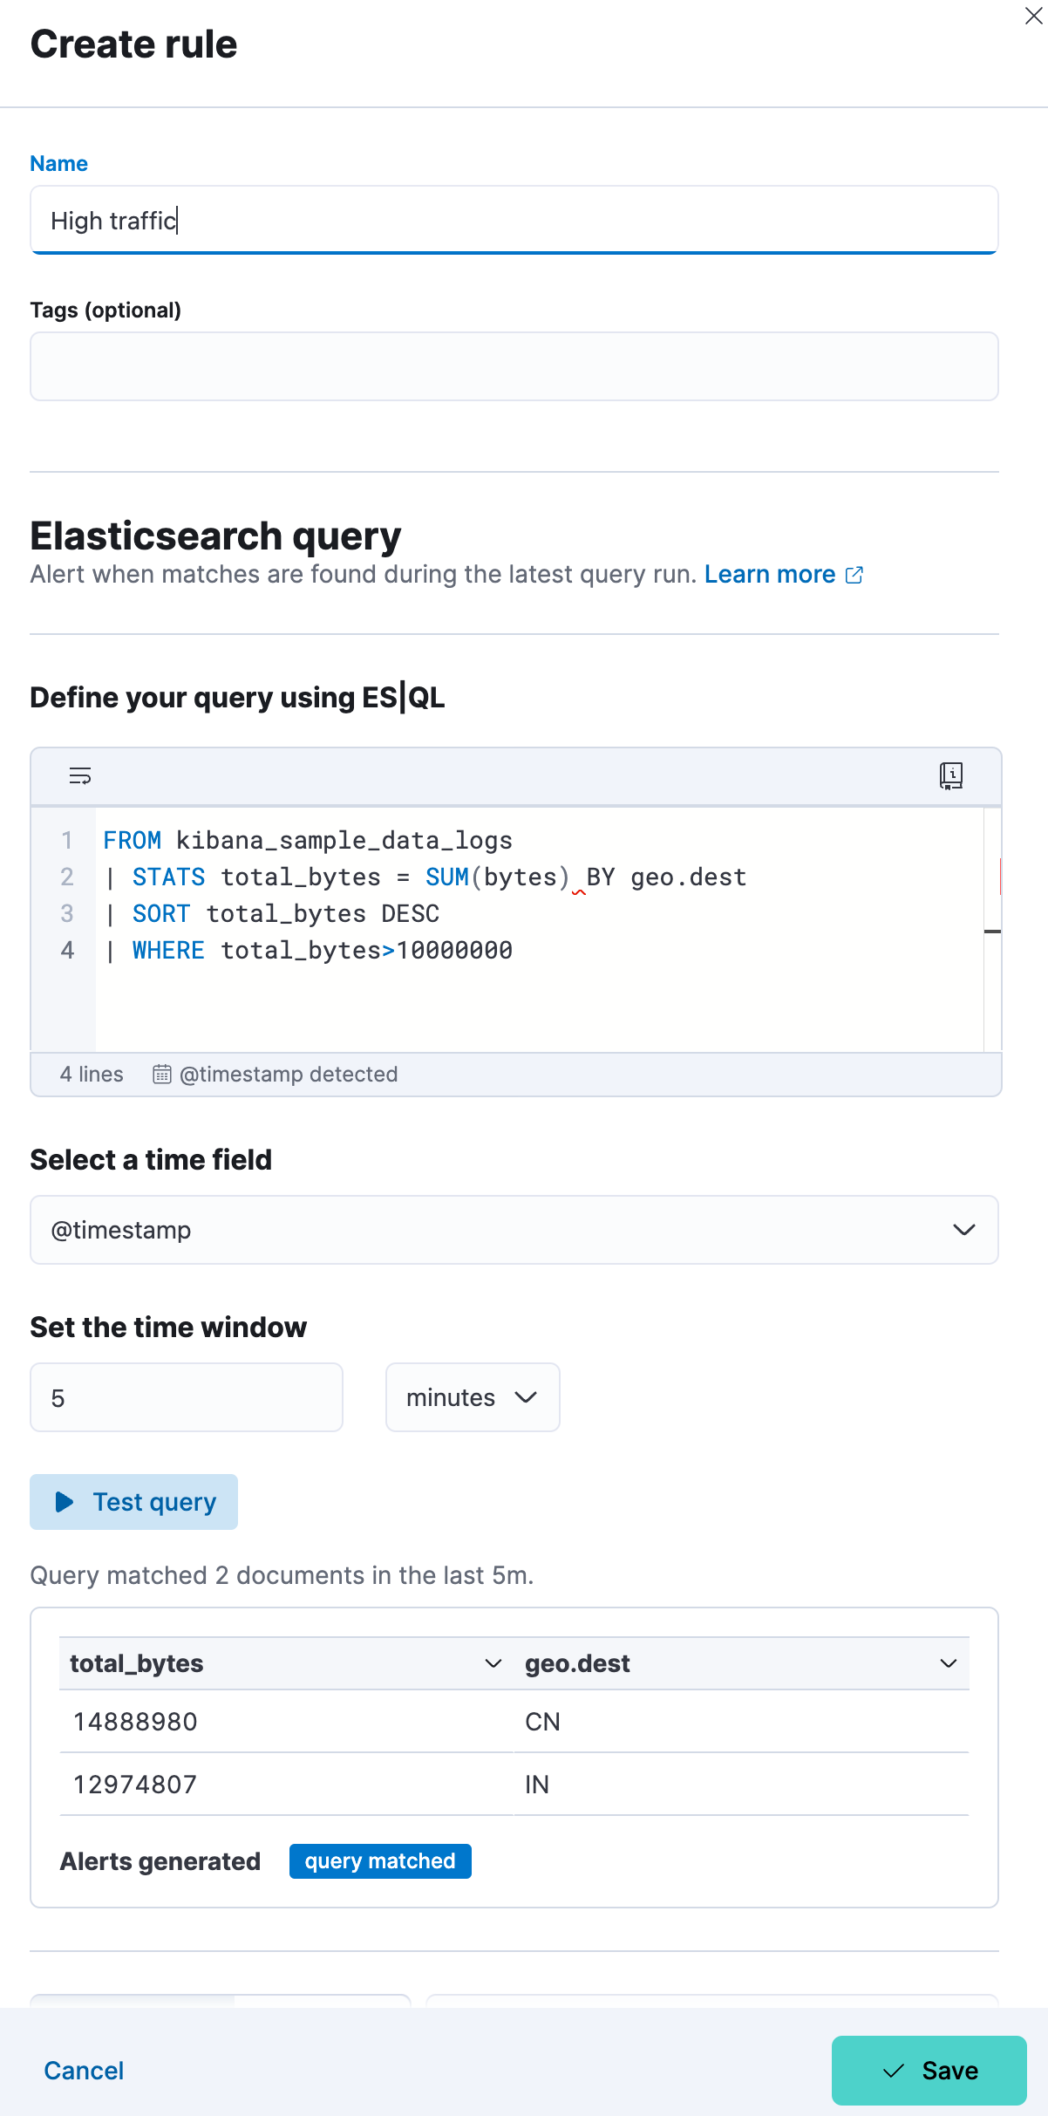The height and width of the screenshot is (2116, 1048).
Task: Close the Create rule flyout
Action: point(1034,17)
